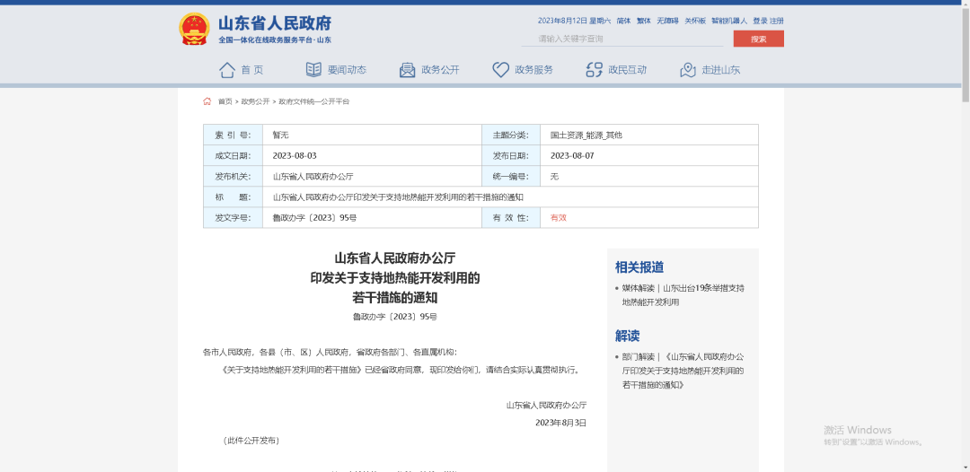970x472 pixels.
Task: Click the heart icon beside 政务服务
Action: [500, 69]
